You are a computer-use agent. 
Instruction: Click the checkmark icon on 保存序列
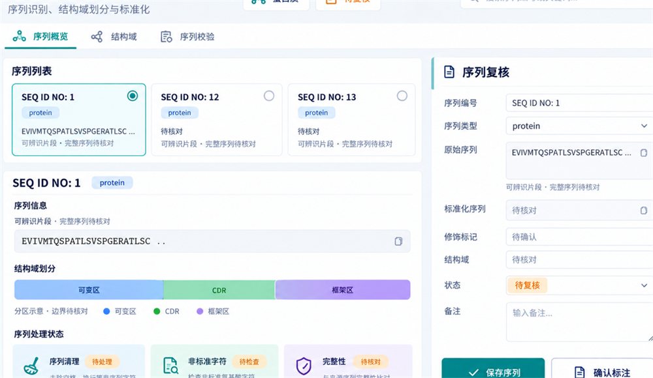click(x=473, y=373)
